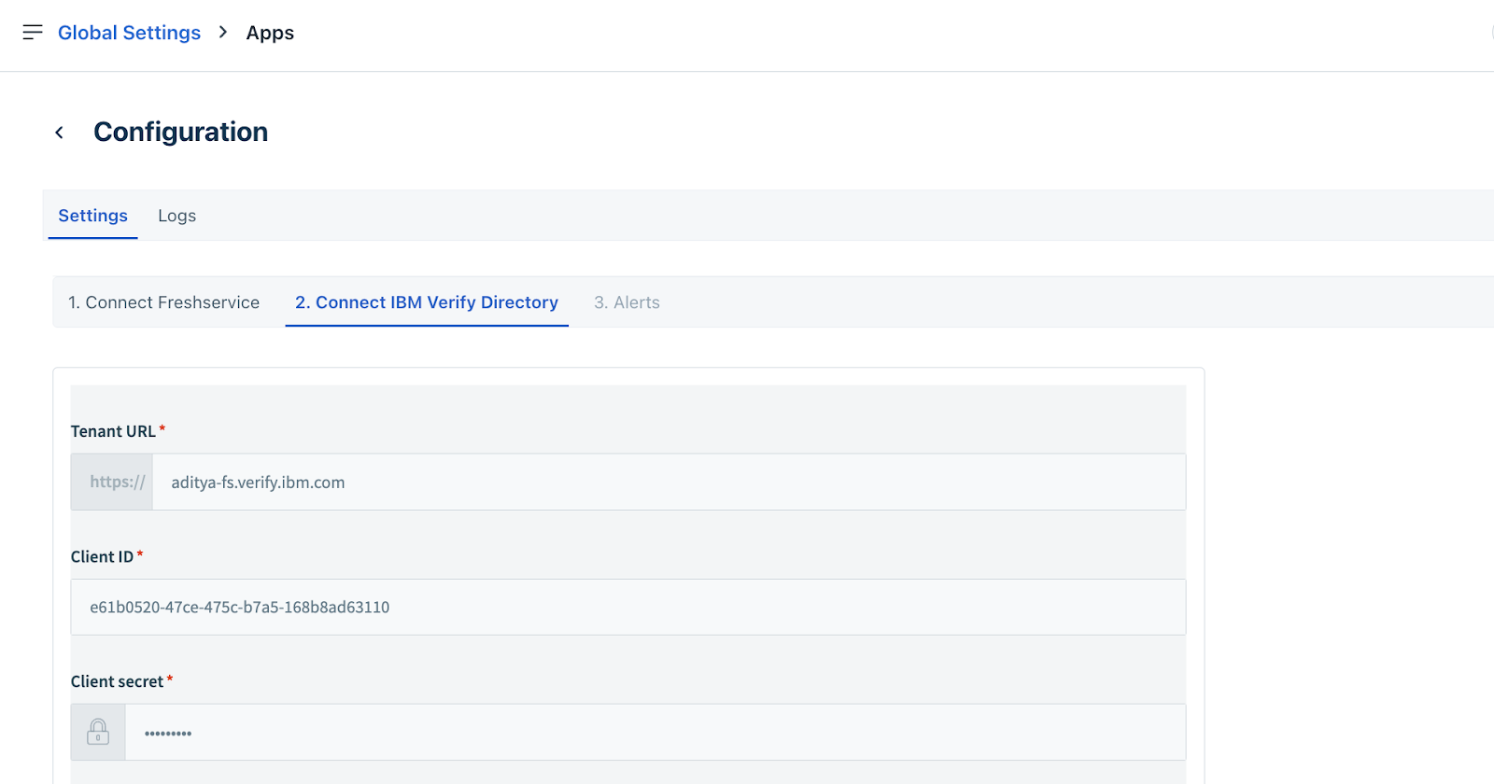Viewport: 1494px width, 784px height.
Task: Click the Tenant URL field label
Action: tap(113, 431)
